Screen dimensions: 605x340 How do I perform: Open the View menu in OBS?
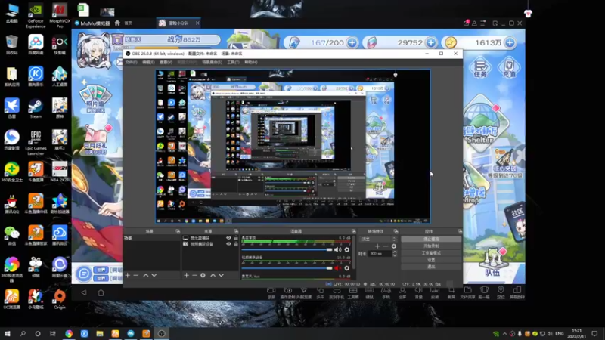[x=166, y=62]
